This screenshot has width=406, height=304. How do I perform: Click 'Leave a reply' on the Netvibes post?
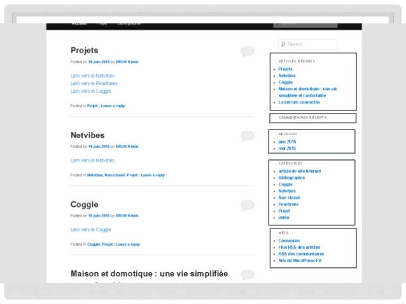tap(153, 175)
